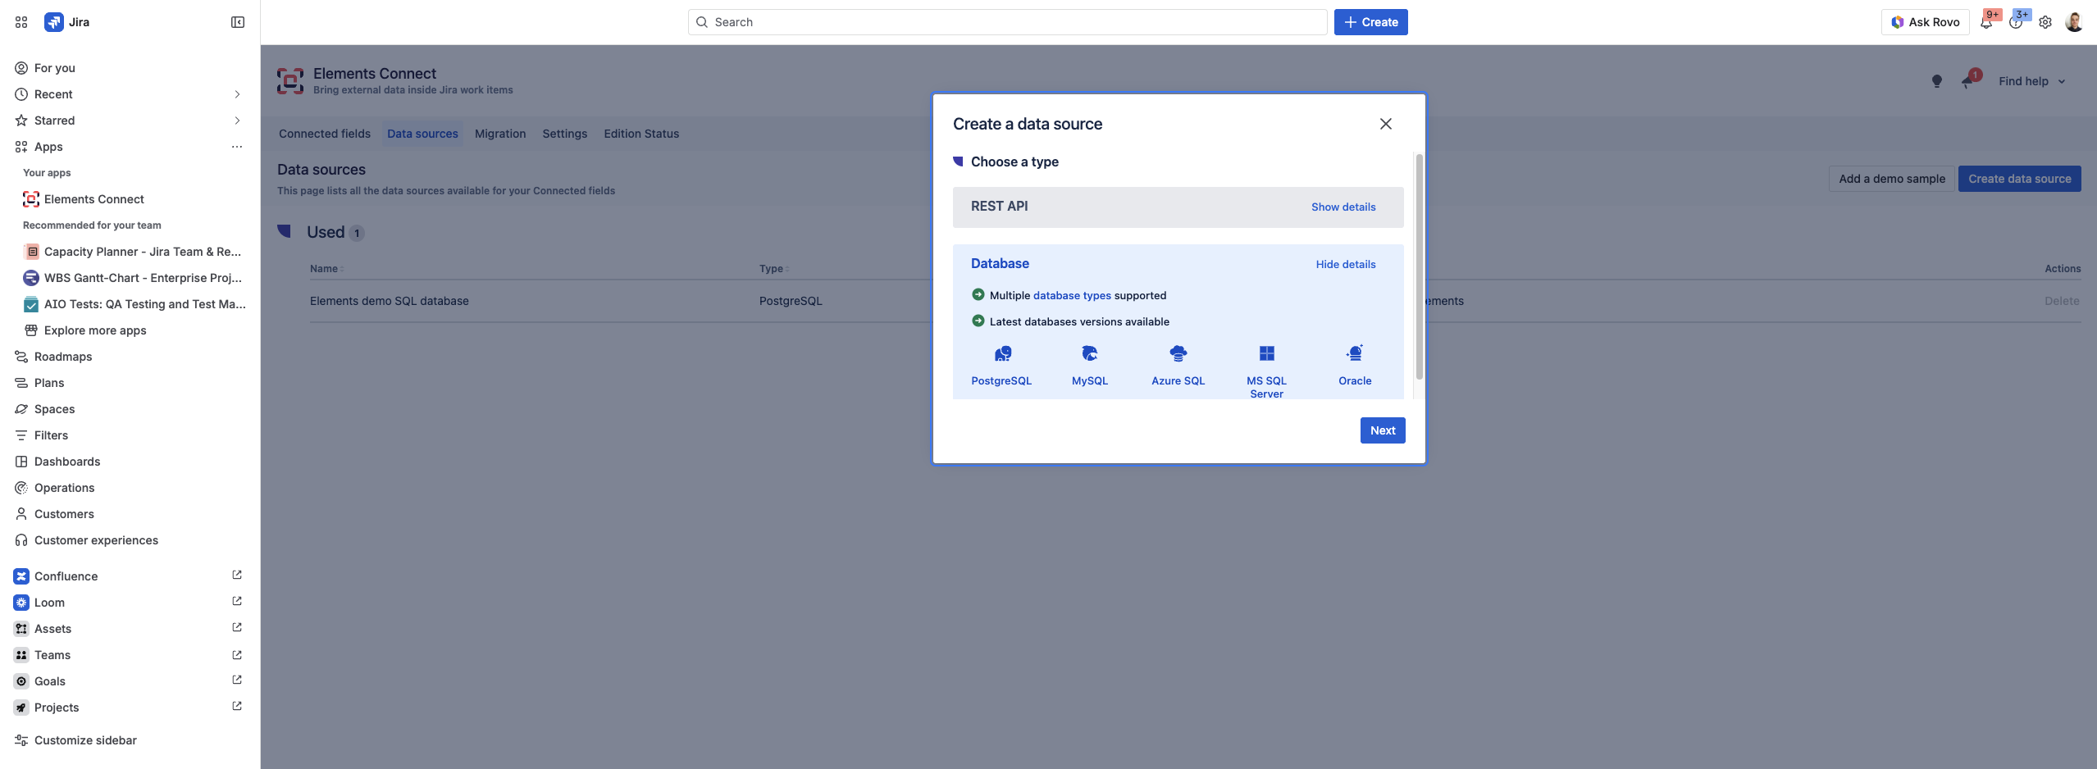Image resolution: width=2097 pixels, height=769 pixels.
Task: Click the Search input field
Action: pos(1007,22)
